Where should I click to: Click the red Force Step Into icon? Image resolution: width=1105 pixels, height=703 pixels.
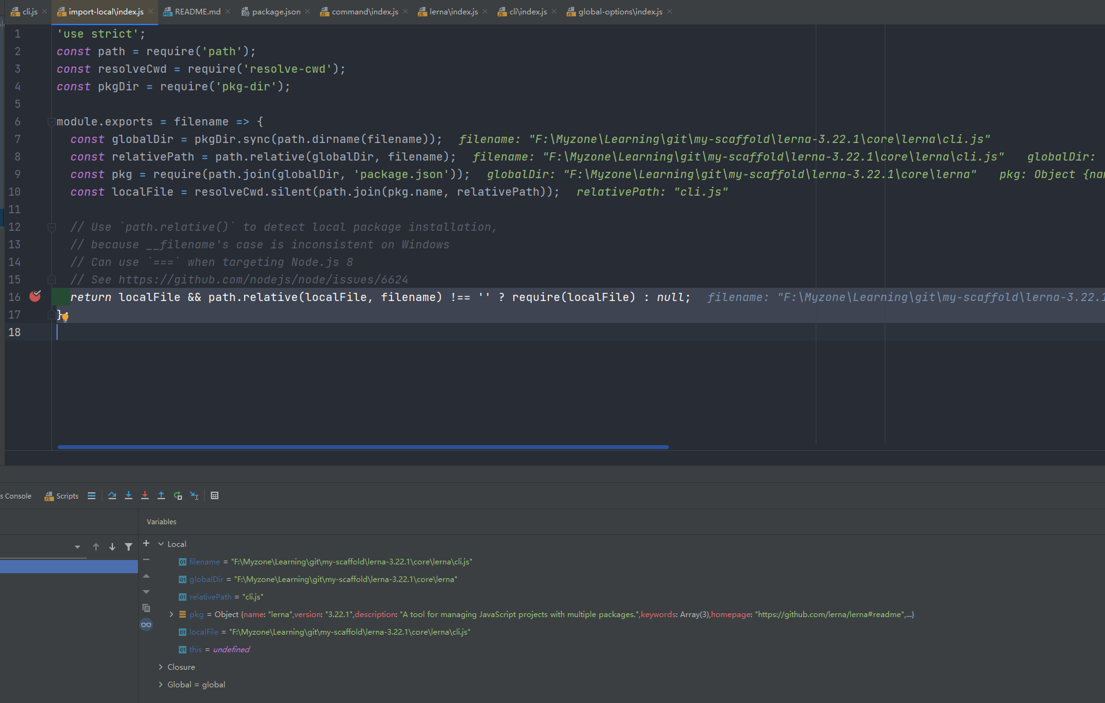(145, 496)
